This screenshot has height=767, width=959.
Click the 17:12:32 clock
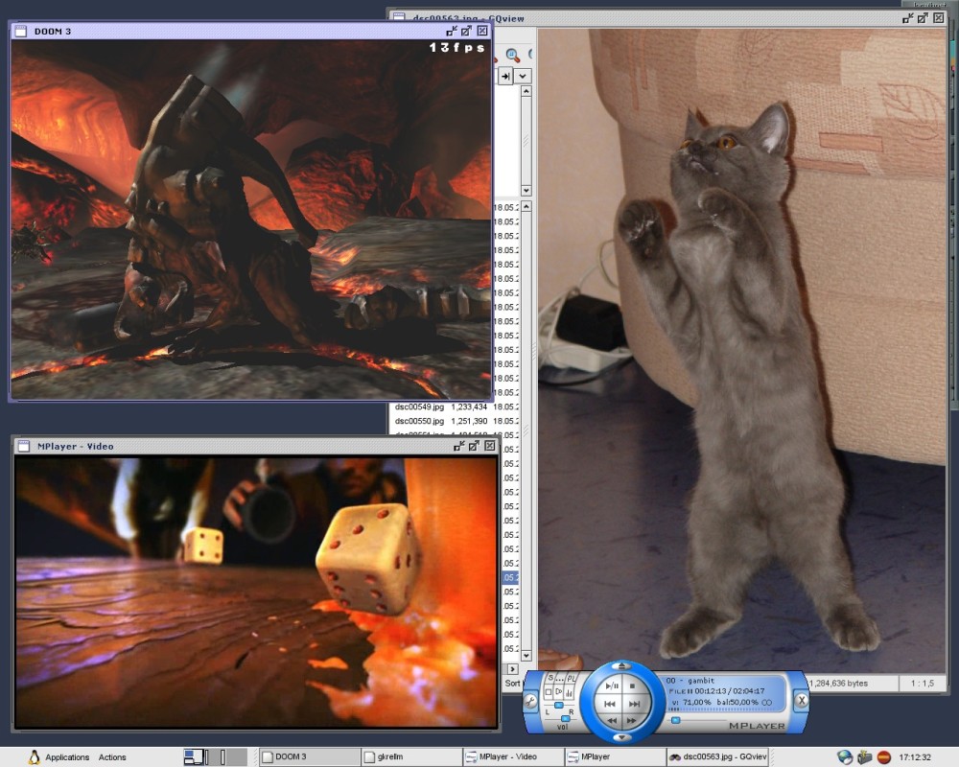pos(915,757)
